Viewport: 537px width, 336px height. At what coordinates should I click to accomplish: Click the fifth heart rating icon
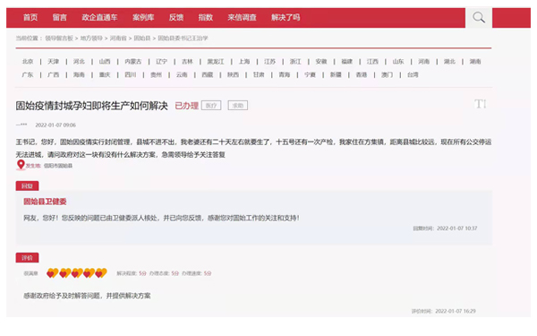(101, 273)
